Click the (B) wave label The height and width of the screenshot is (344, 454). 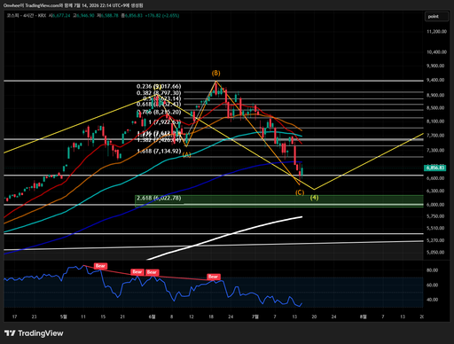(x=215, y=73)
